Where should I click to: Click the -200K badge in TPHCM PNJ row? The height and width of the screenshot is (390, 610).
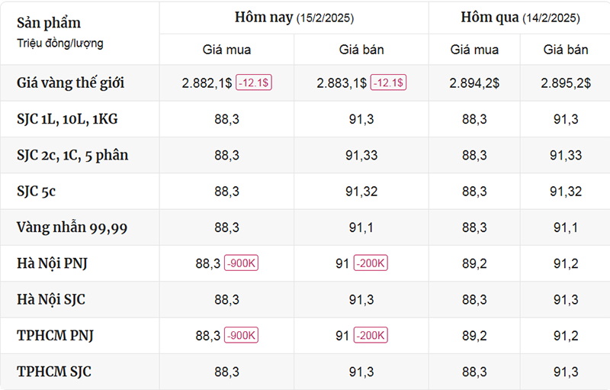point(371,335)
